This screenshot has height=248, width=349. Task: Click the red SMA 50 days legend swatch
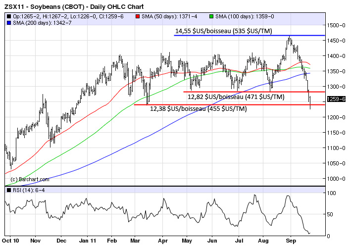coord(137,16)
